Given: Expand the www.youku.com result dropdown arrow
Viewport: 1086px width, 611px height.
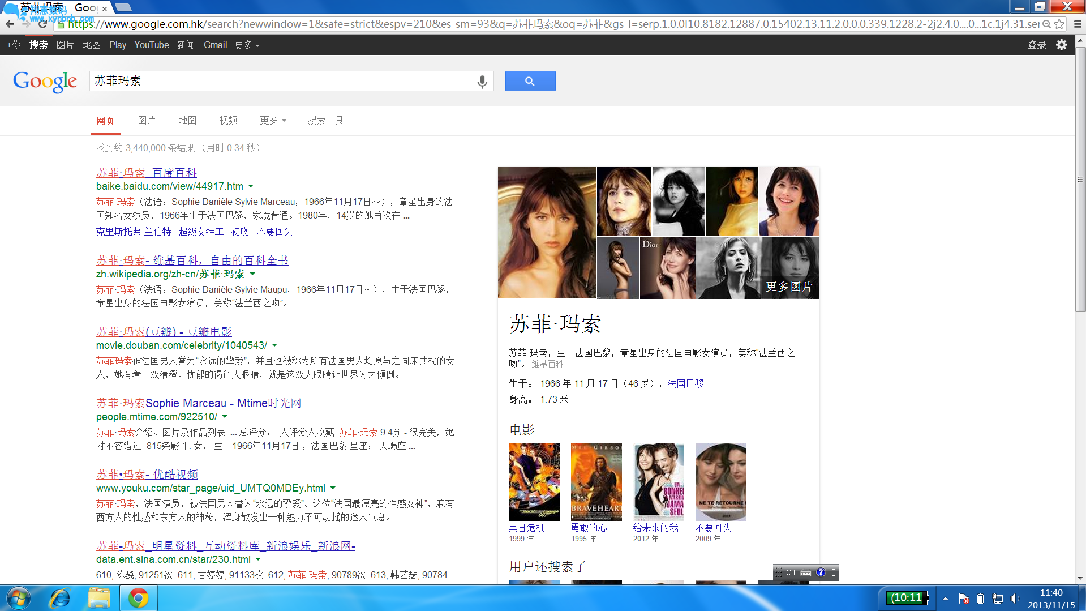Looking at the screenshot, I should tap(333, 488).
